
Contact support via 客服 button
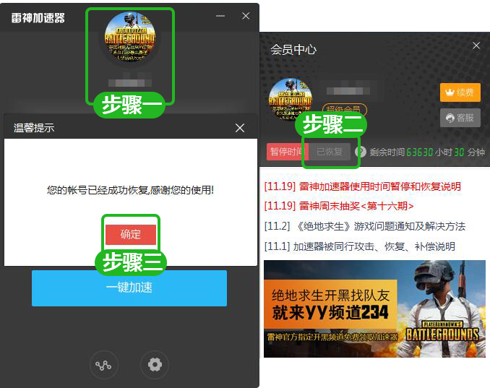(x=460, y=118)
